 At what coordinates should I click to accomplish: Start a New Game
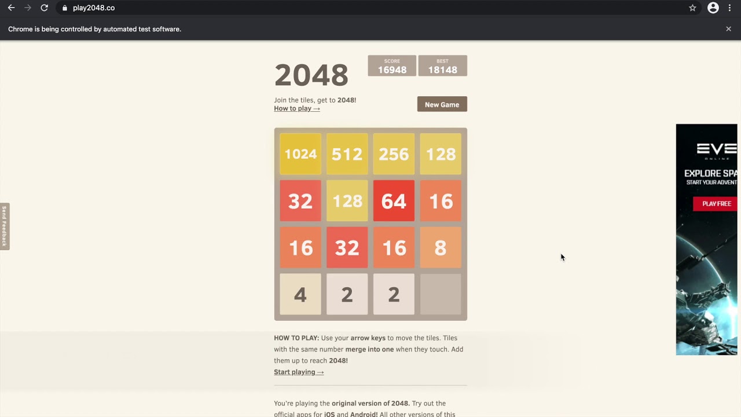click(x=442, y=104)
